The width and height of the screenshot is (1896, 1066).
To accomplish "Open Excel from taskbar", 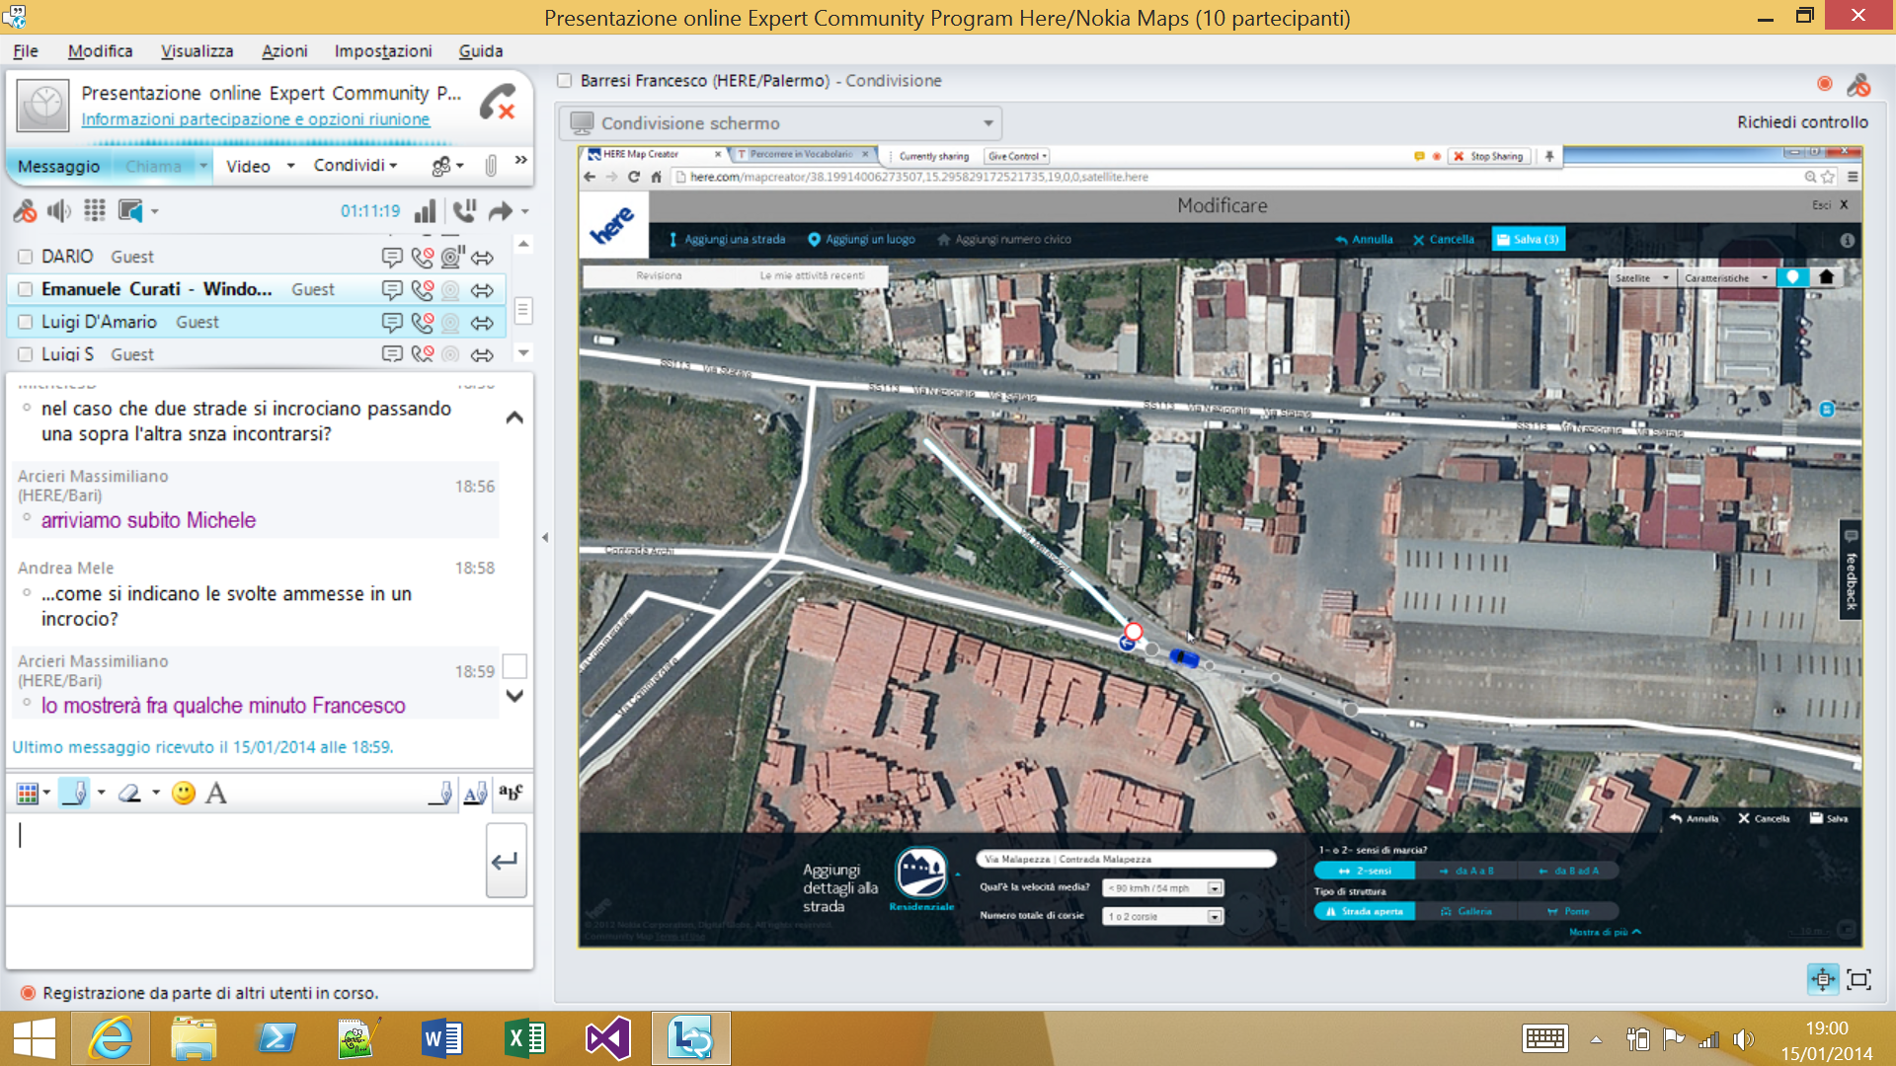I will [525, 1038].
